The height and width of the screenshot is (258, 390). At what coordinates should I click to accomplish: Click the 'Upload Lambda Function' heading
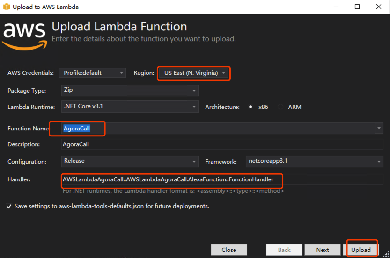pyautogui.click(x=119, y=26)
